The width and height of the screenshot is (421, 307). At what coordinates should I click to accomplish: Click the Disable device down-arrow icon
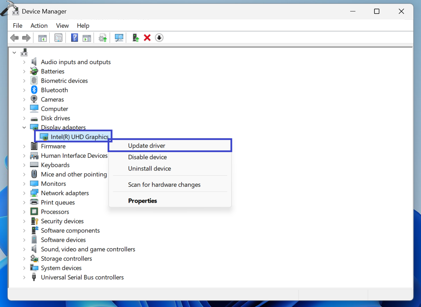coord(159,37)
